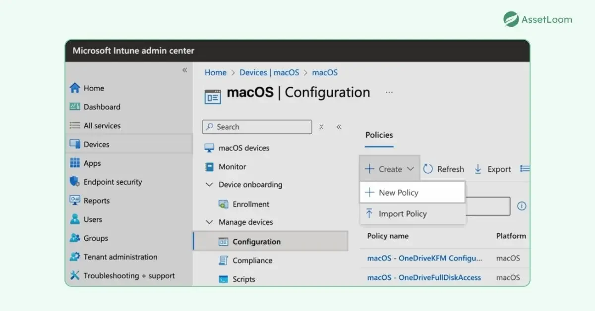Collapse the macOS resource menu pane
Viewport: 595px width, 311px height.
(x=339, y=127)
